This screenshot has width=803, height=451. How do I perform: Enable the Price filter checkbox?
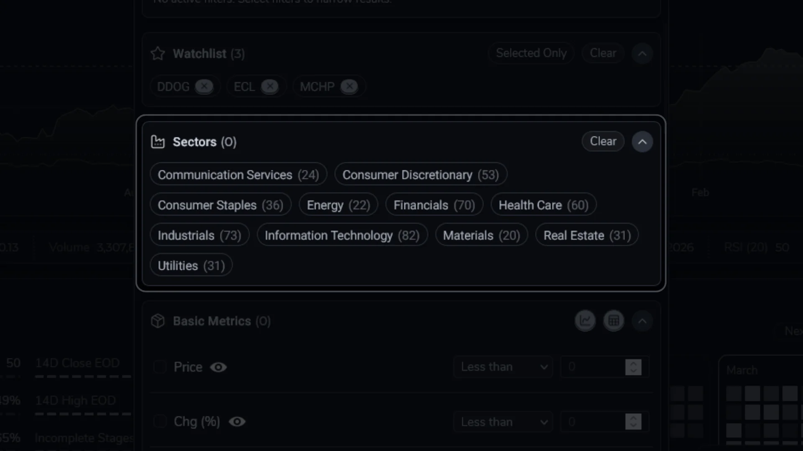pyautogui.click(x=160, y=367)
